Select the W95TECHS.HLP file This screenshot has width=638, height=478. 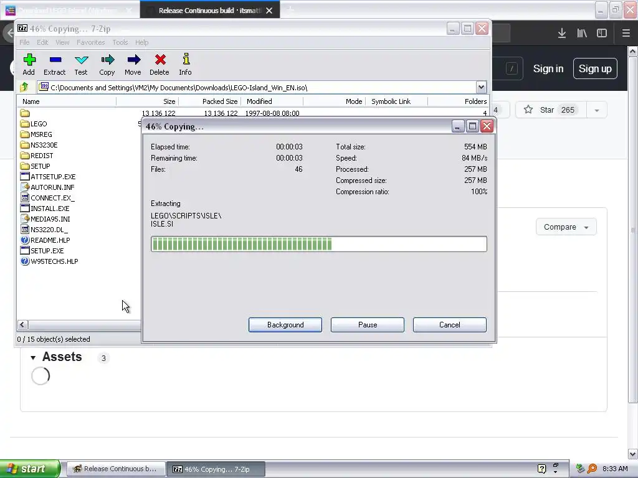tap(49, 261)
